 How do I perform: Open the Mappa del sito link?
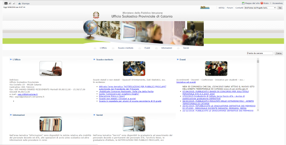click(x=252, y=3)
